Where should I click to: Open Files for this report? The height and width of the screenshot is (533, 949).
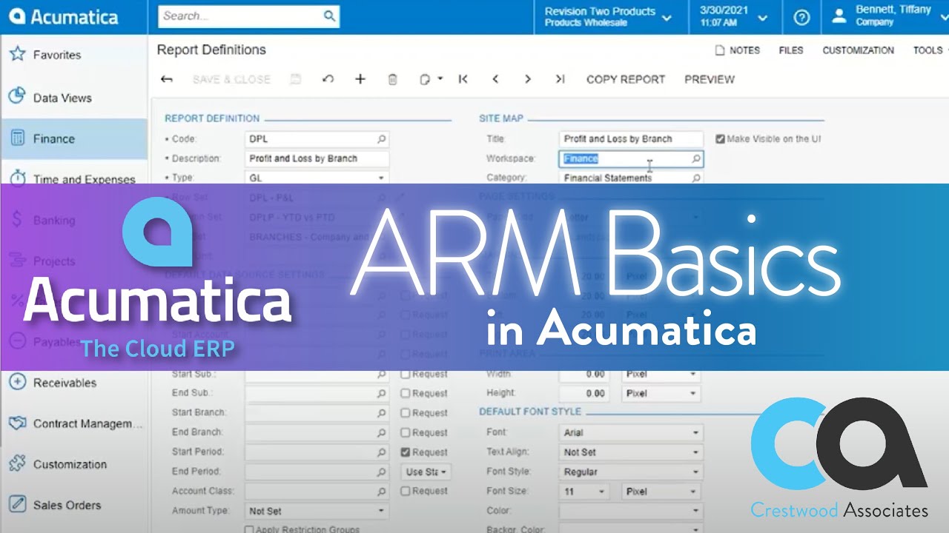click(791, 50)
